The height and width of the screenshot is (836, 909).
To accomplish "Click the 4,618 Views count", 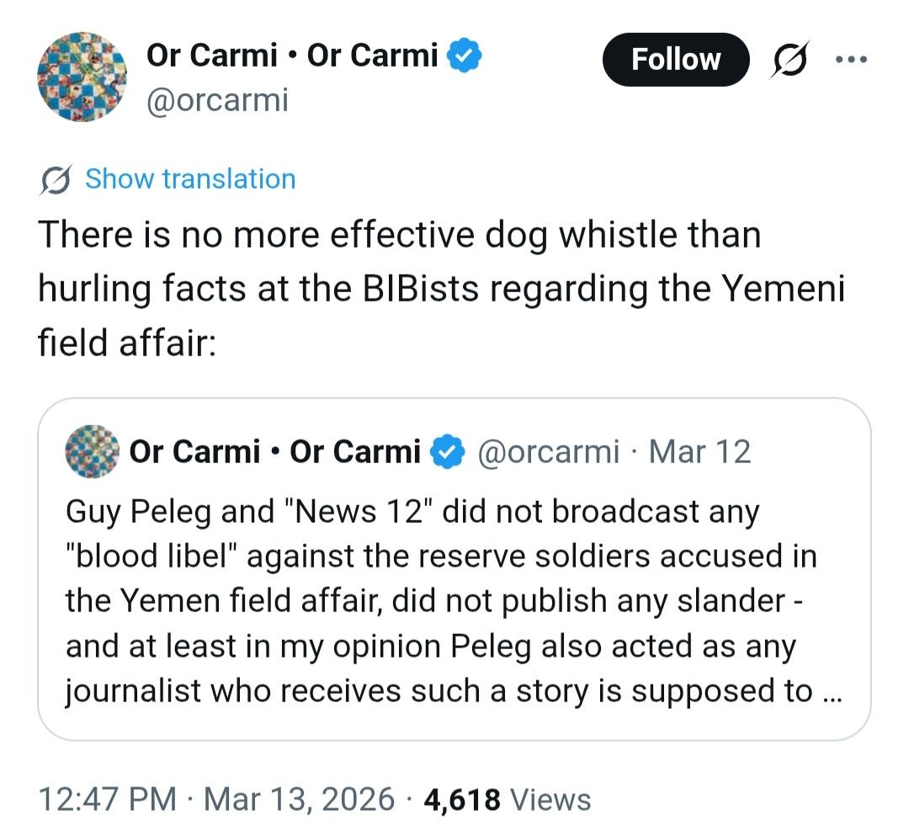I will [x=508, y=798].
